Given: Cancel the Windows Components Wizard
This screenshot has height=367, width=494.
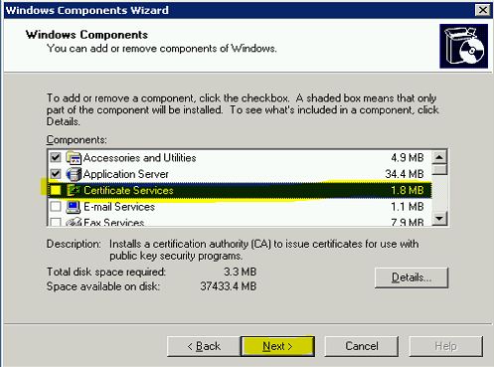Looking at the screenshot, I should coord(362,346).
